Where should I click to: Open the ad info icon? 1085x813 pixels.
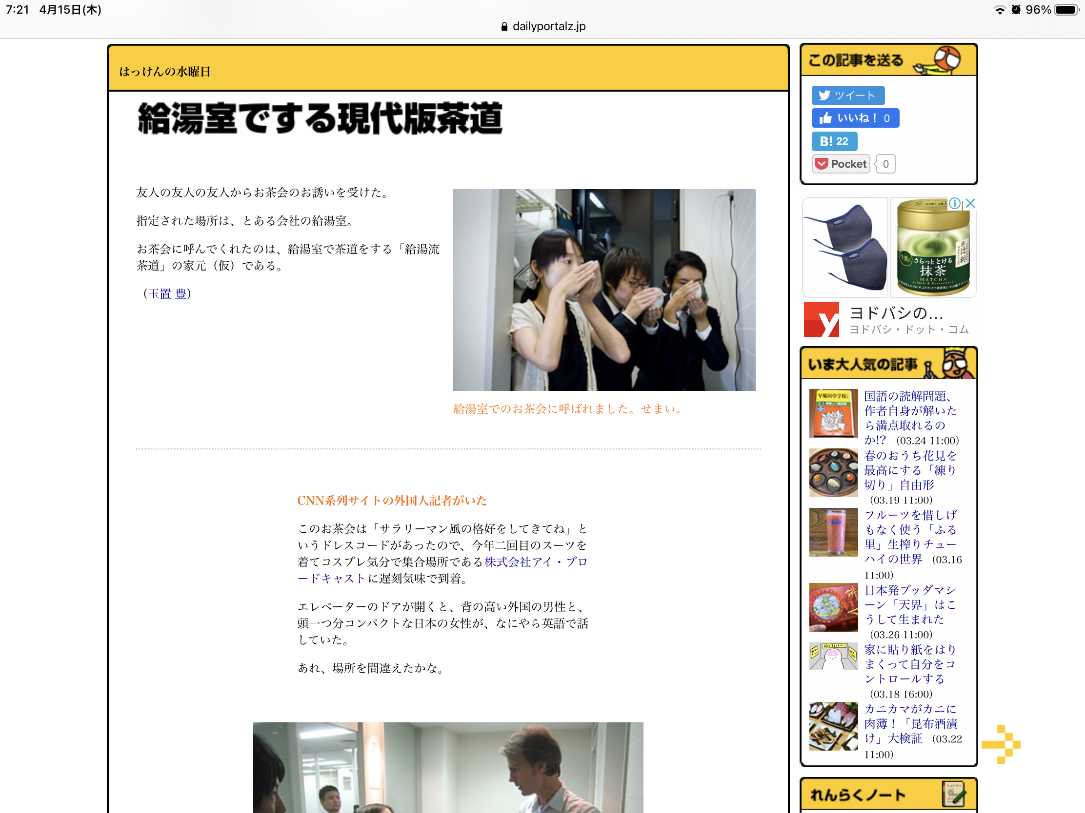[x=954, y=203]
